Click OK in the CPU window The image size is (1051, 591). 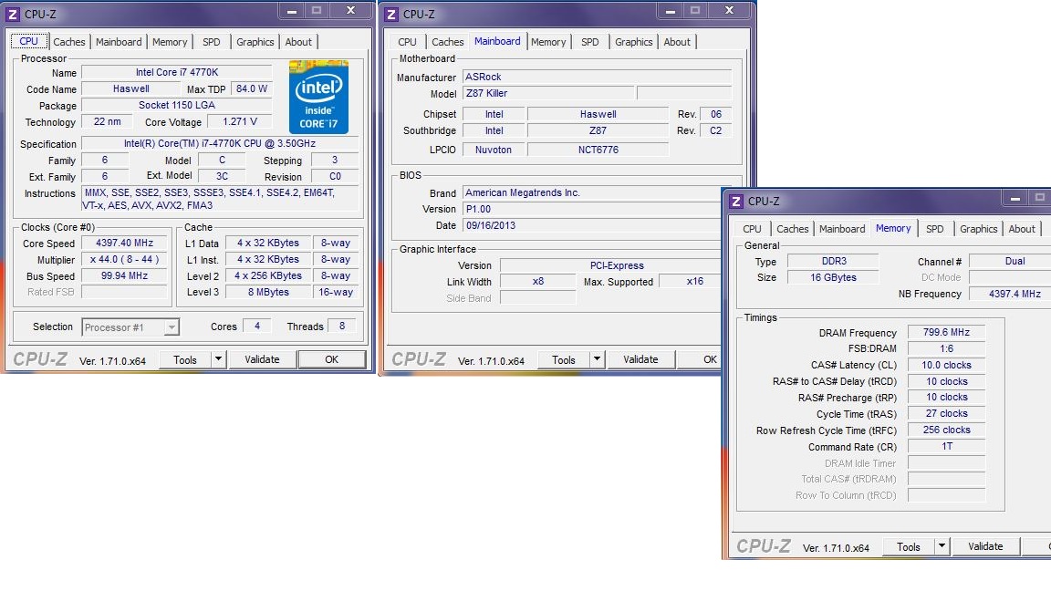click(332, 359)
